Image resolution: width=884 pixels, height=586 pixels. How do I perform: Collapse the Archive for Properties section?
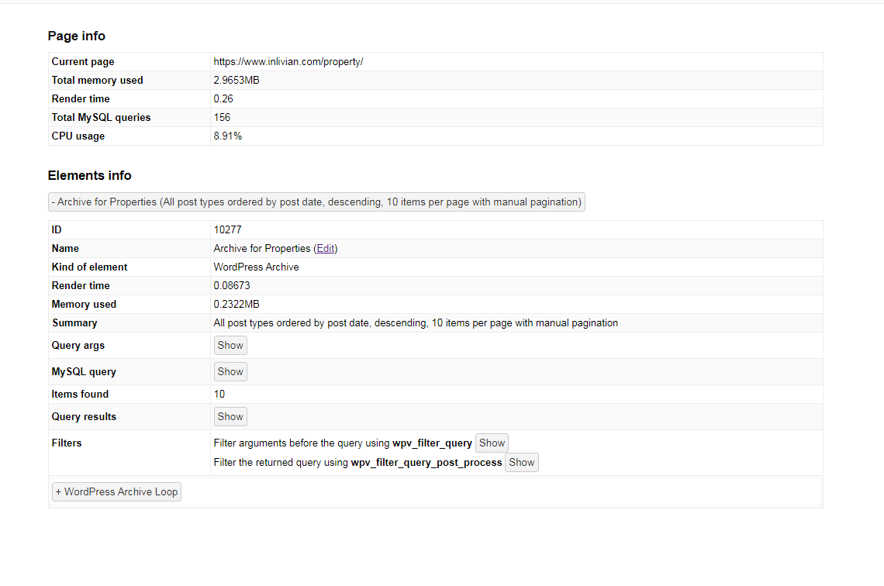click(x=316, y=202)
